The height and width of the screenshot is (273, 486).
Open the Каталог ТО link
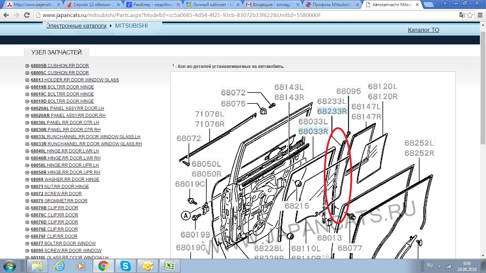point(423,30)
